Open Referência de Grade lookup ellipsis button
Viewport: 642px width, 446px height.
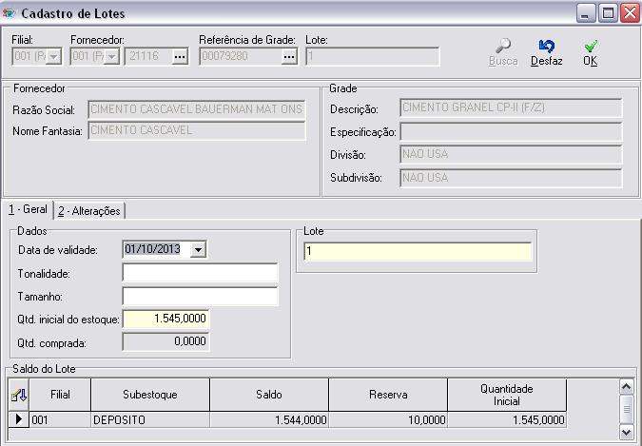coord(289,57)
